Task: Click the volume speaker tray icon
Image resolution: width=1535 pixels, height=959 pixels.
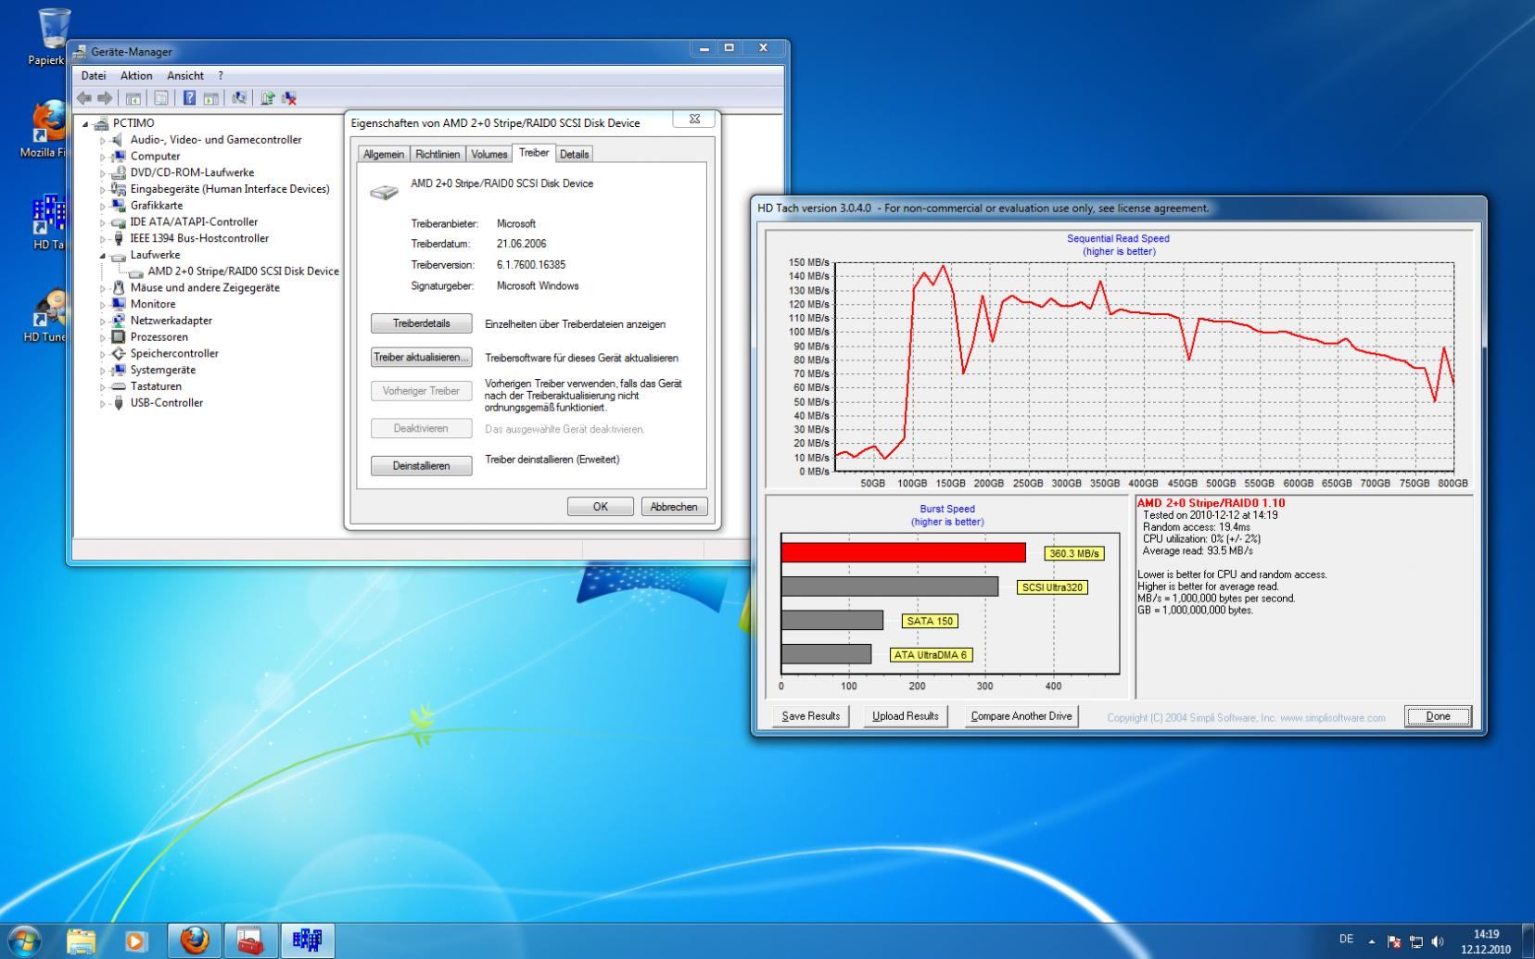Action: (x=1438, y=941)
